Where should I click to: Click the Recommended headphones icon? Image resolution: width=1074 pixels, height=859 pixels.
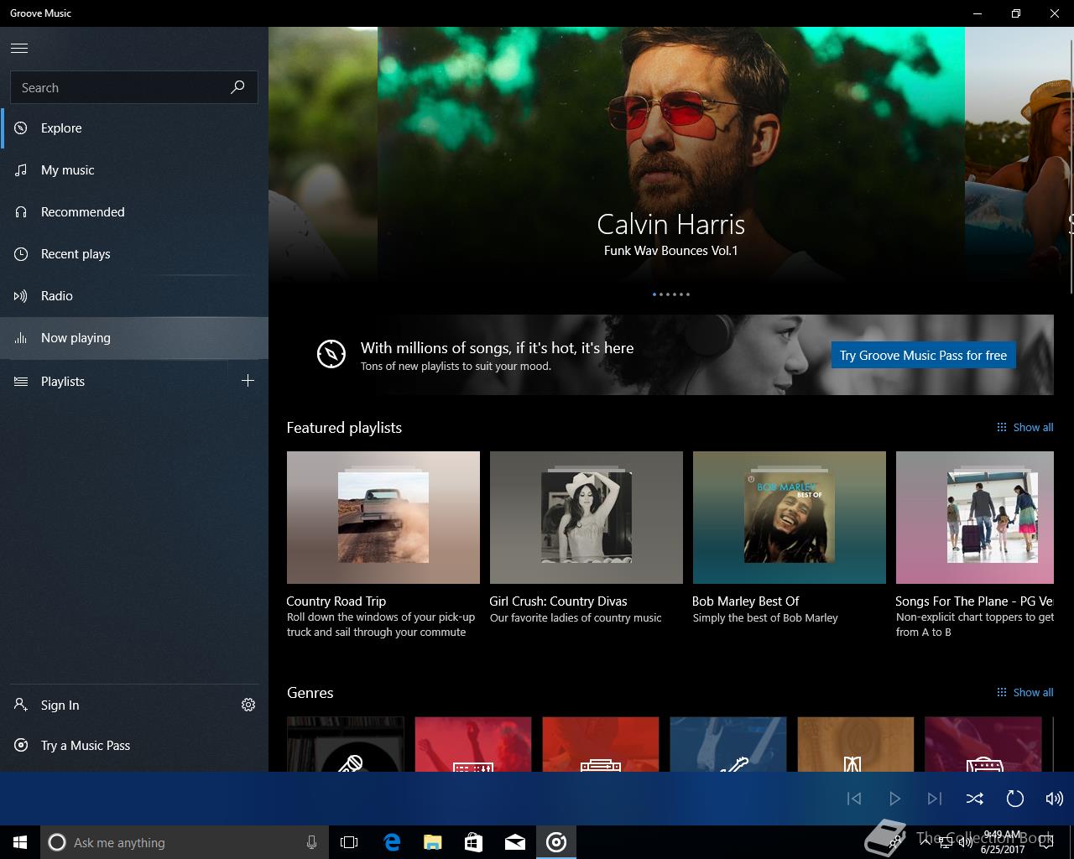tap(21, 212)
